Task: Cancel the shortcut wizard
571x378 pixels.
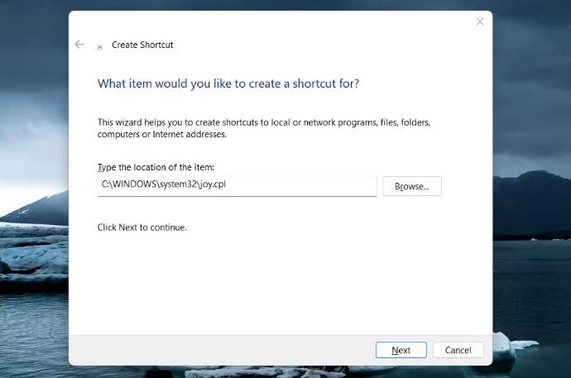Action: [x=458, y=350]
